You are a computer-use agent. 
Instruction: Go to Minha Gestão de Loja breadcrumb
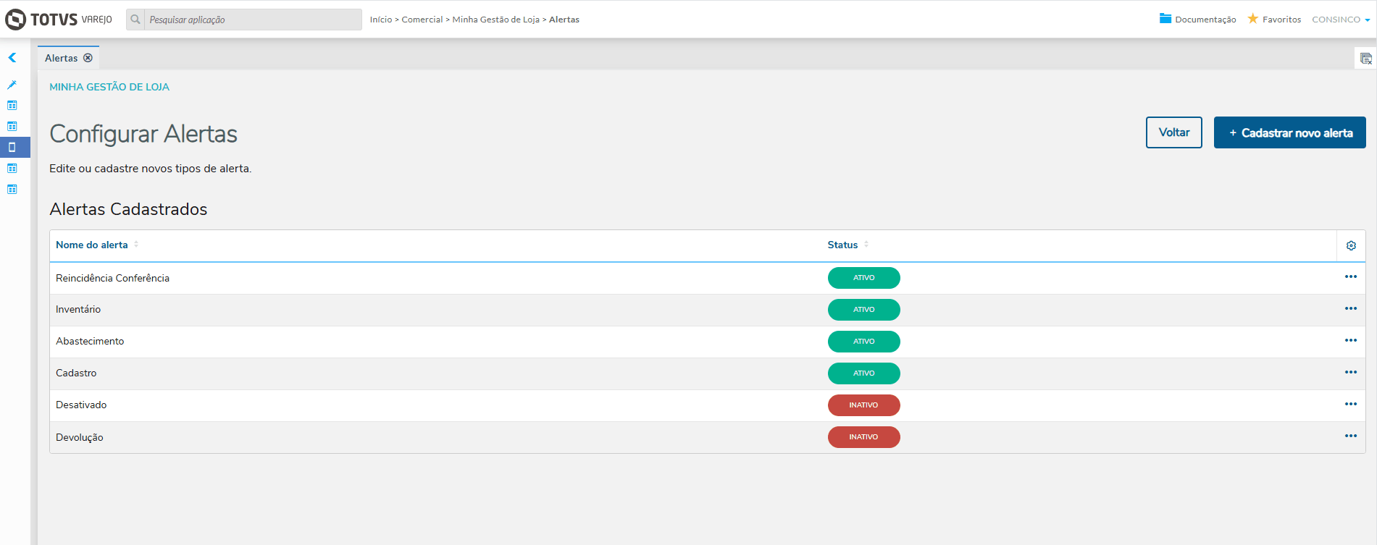(496, 20)
